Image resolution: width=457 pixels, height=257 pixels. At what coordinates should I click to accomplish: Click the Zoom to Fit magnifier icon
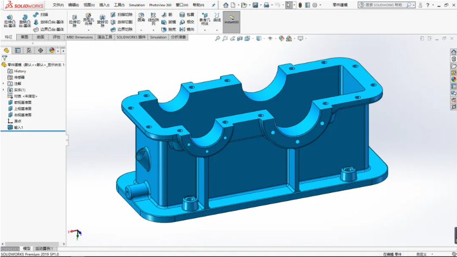point(217,38)
